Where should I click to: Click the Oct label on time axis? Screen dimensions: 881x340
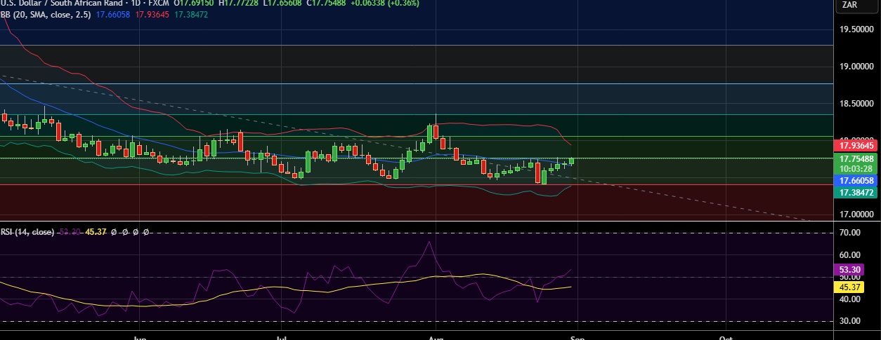click(726, 336)
